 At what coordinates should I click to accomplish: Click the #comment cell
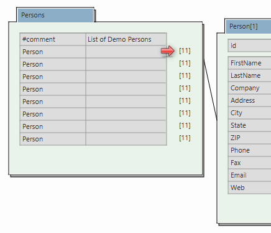coord(53,39)
